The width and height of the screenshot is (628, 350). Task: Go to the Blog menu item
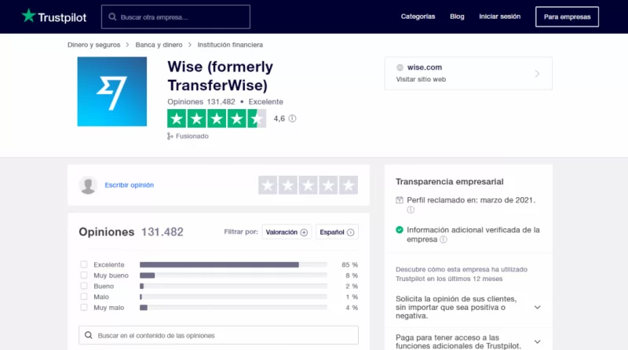point(457,16)
